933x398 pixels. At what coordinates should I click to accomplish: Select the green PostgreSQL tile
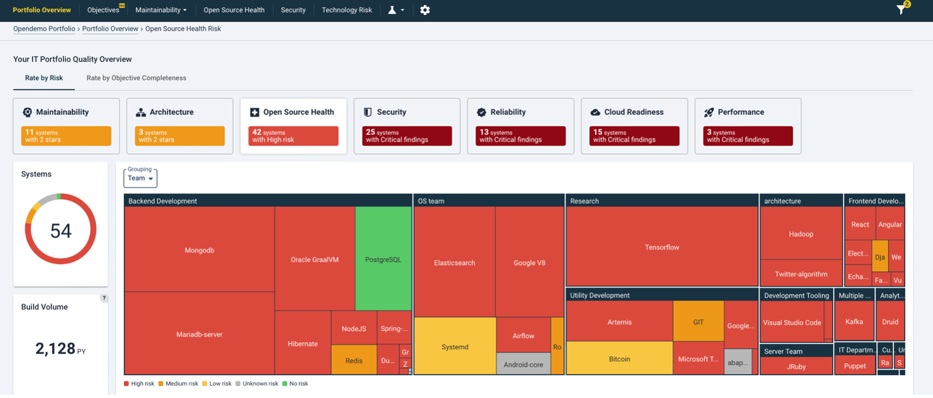383,259
